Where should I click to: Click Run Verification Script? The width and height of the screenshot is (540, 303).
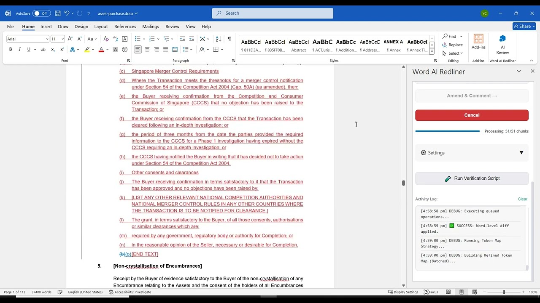point(472,178)
